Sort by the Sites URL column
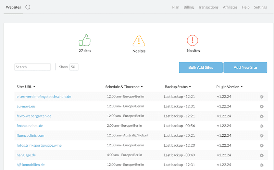 (26, 87)
